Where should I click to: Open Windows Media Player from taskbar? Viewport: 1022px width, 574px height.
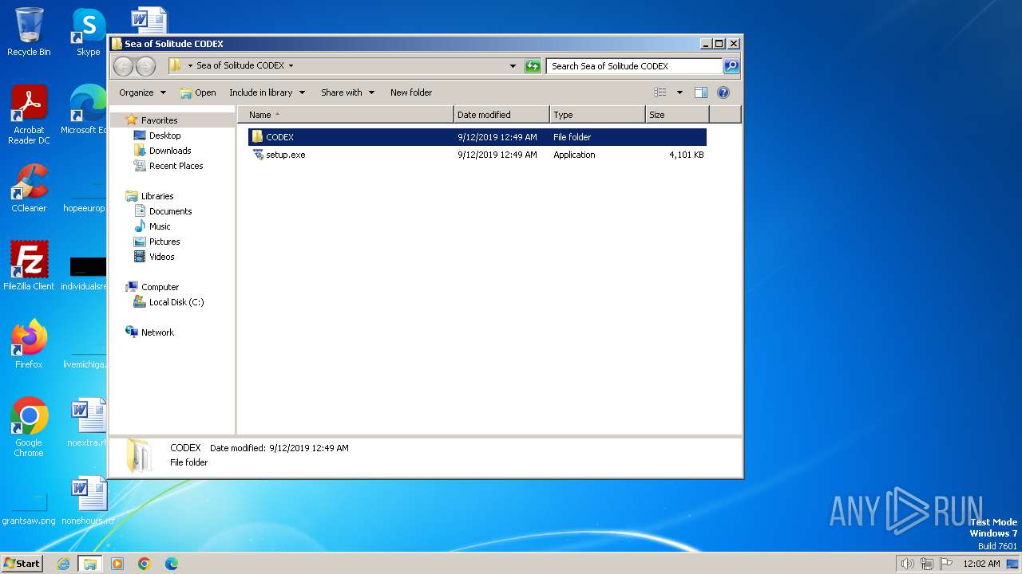pos(117,564)
